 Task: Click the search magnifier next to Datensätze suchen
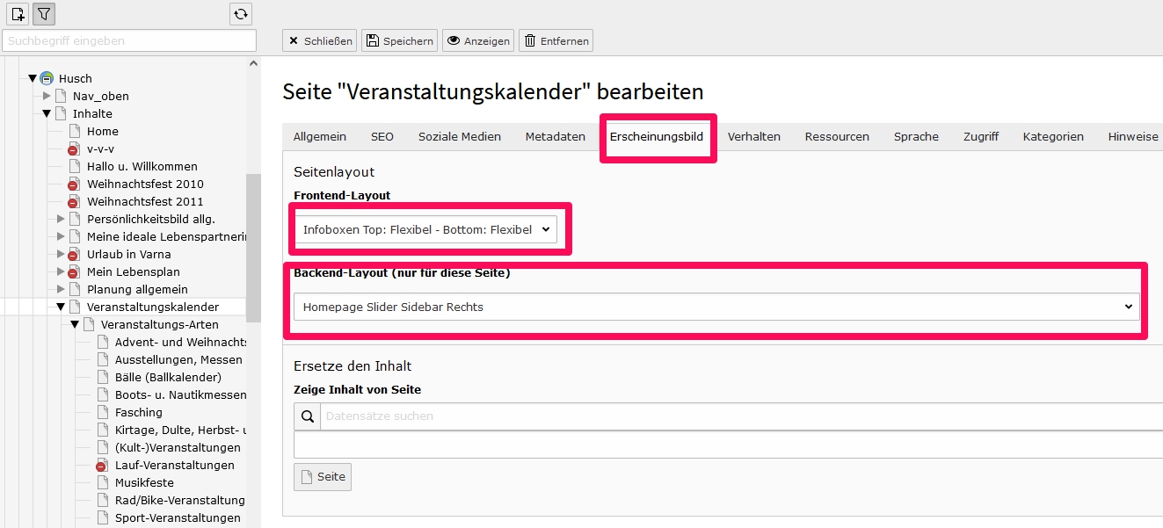pyautogui.click(x=307, y=416)
